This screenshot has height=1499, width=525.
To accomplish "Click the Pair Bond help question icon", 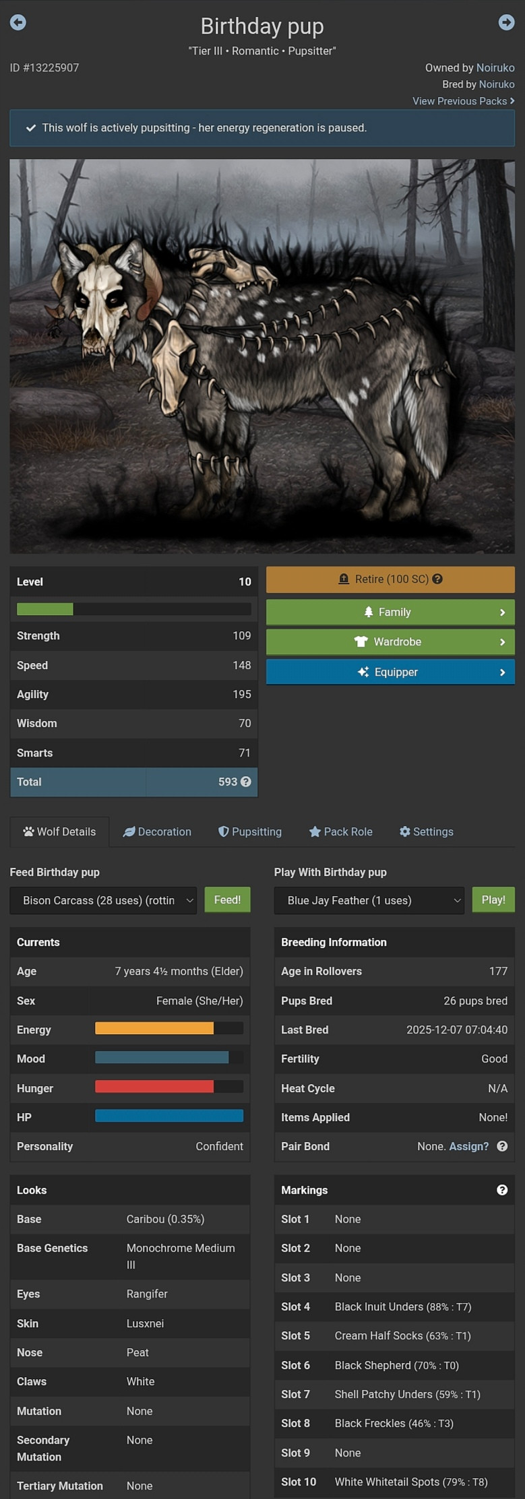I will click(x=502, y=1146).
